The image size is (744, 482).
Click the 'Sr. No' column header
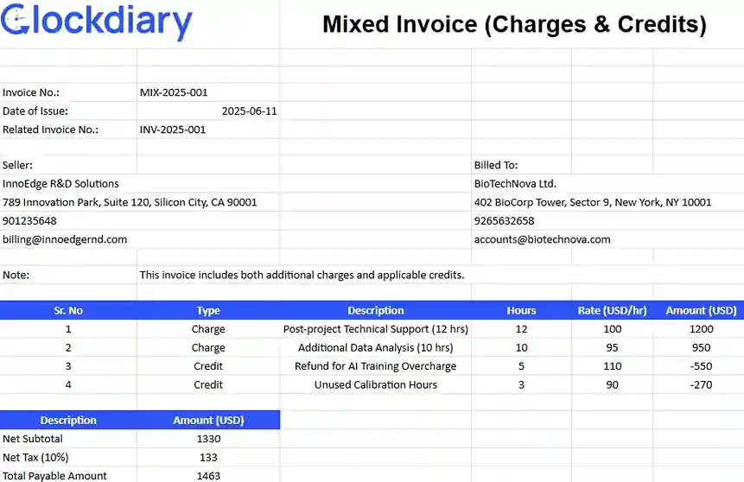(x=68, y=310)
